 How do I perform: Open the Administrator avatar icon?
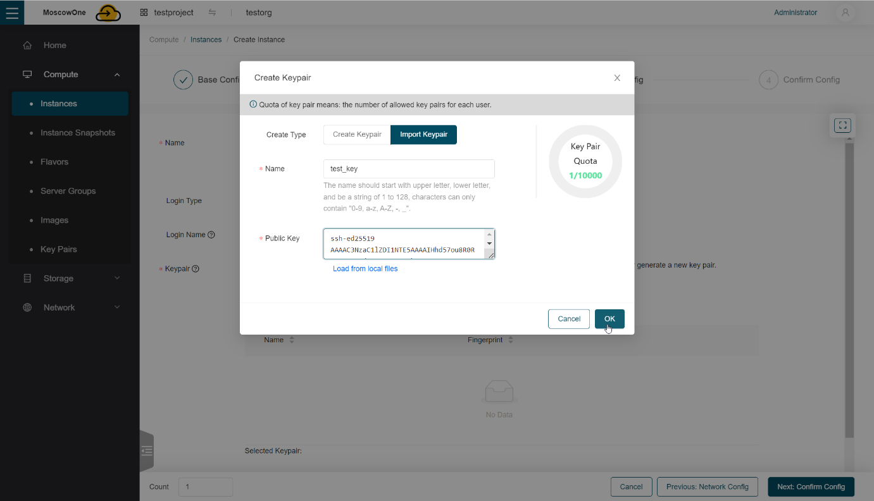(845, 12)
